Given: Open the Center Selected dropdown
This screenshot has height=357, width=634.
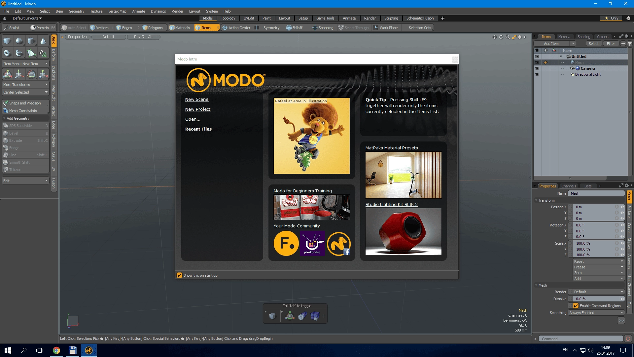Looking at the screenshot, I should point(25,92).
